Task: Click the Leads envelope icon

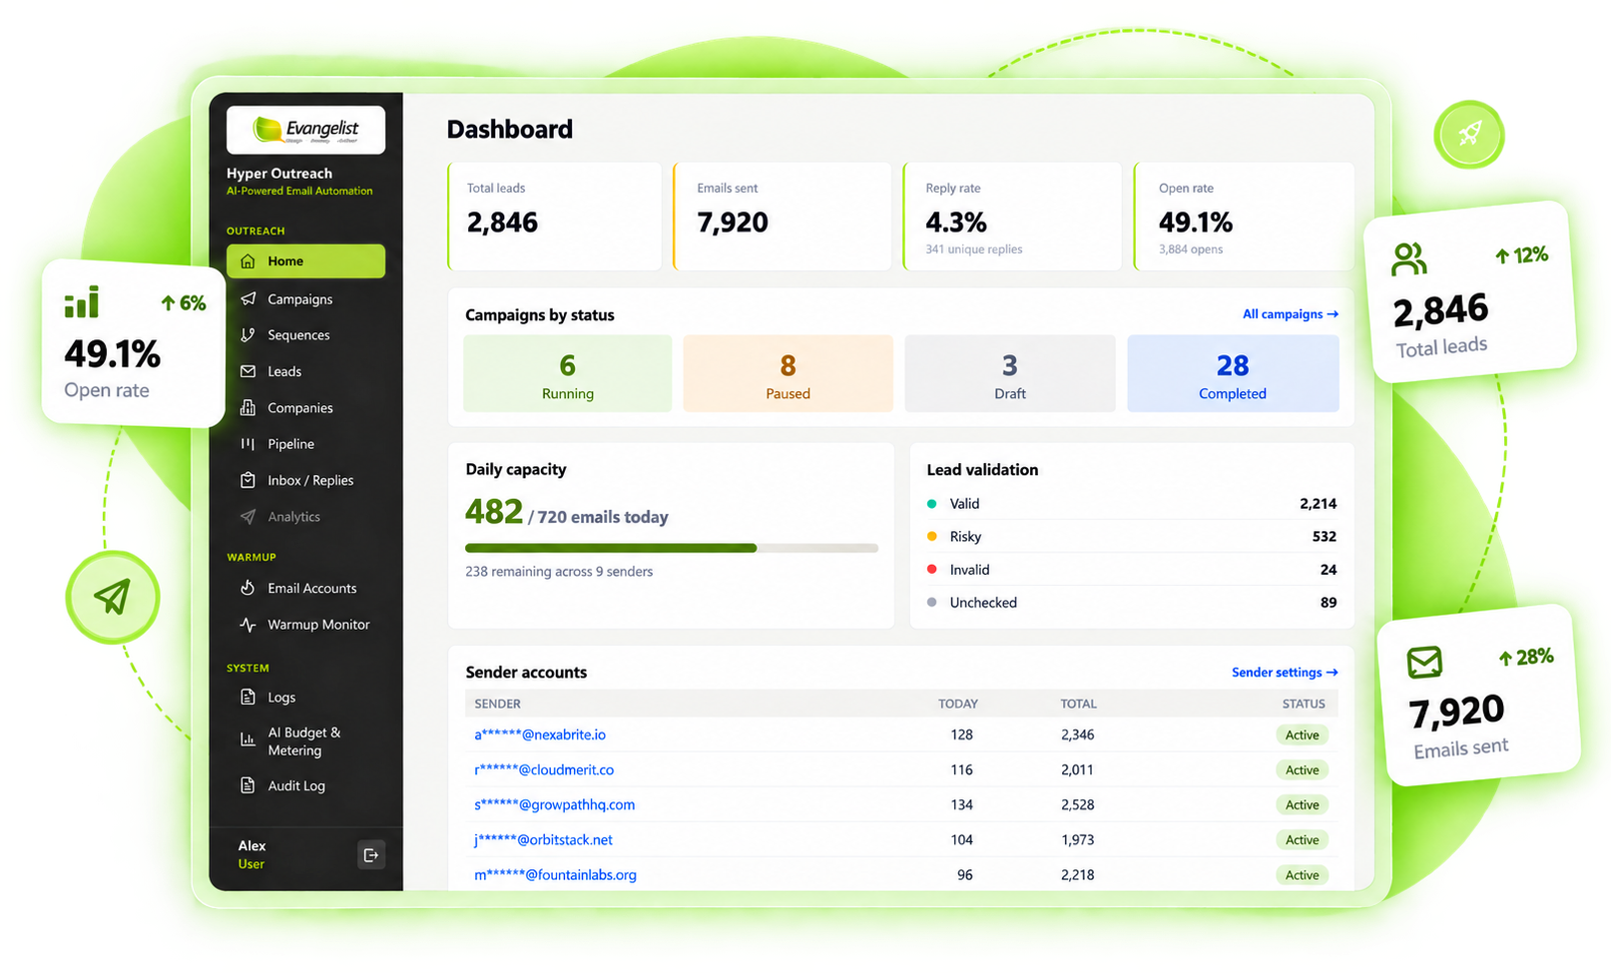Action: [248, 371]
